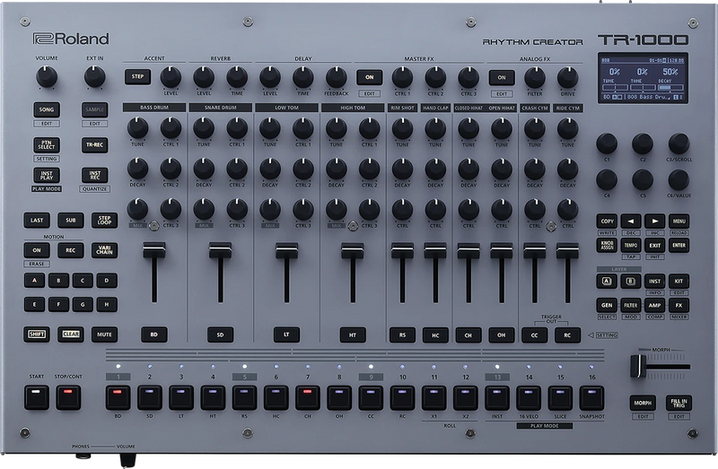Click the FILL IN TRIG button
Image resolution: width=718 pixels, height=469 pixels.
pos(679,404)
